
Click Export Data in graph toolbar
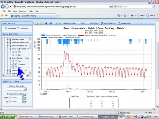tap(69, 23)
